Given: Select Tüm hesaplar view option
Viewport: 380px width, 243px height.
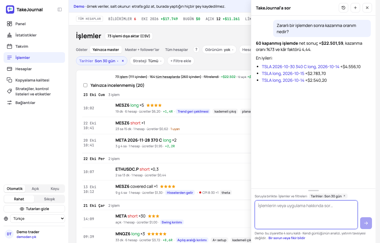Looking at the screenshot, I should pos(177,49).
